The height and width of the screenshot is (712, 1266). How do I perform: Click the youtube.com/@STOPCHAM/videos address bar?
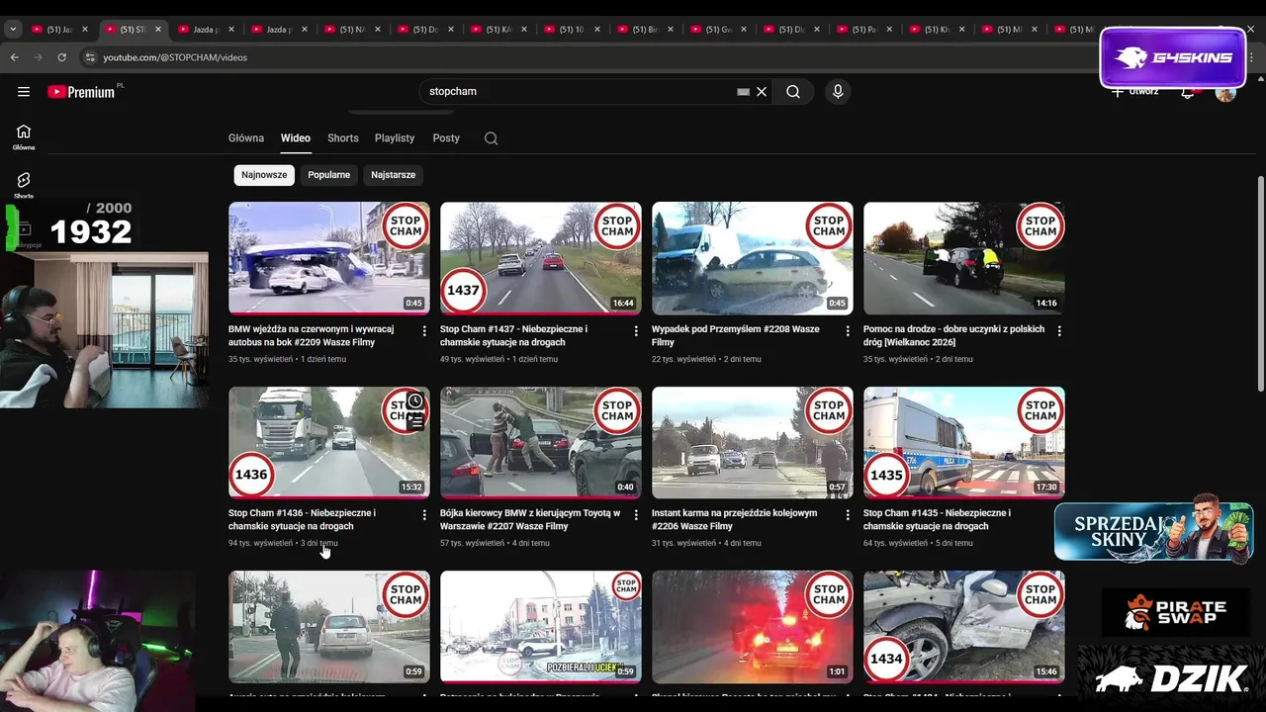pyautogui.click(x=175, y=57)
